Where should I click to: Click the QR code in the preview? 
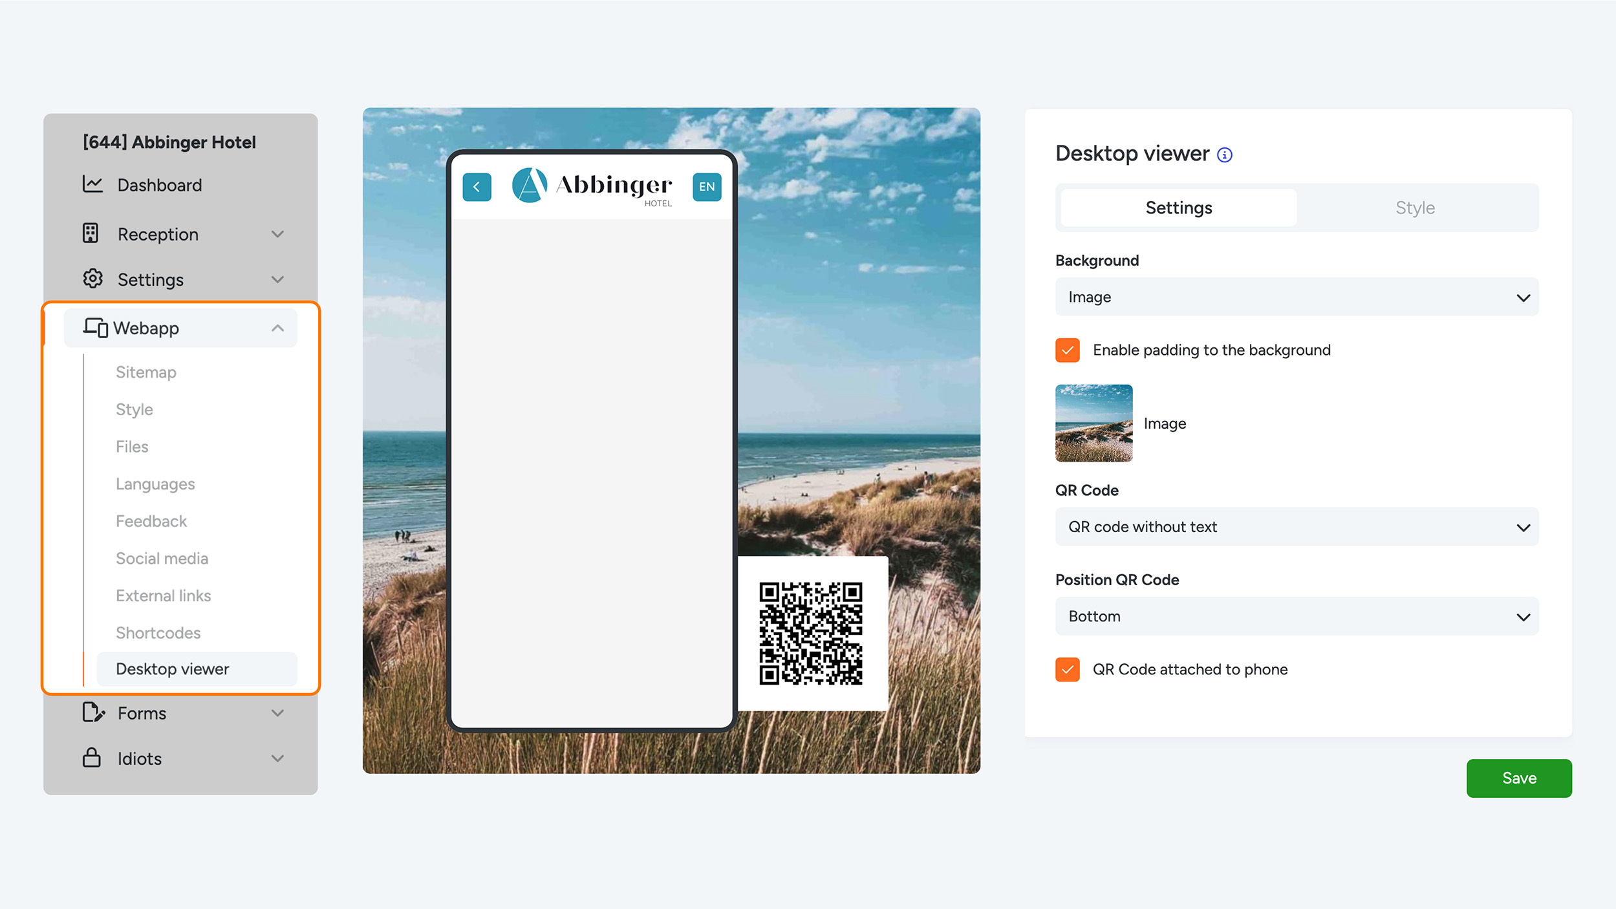click(x=811, y=634)
